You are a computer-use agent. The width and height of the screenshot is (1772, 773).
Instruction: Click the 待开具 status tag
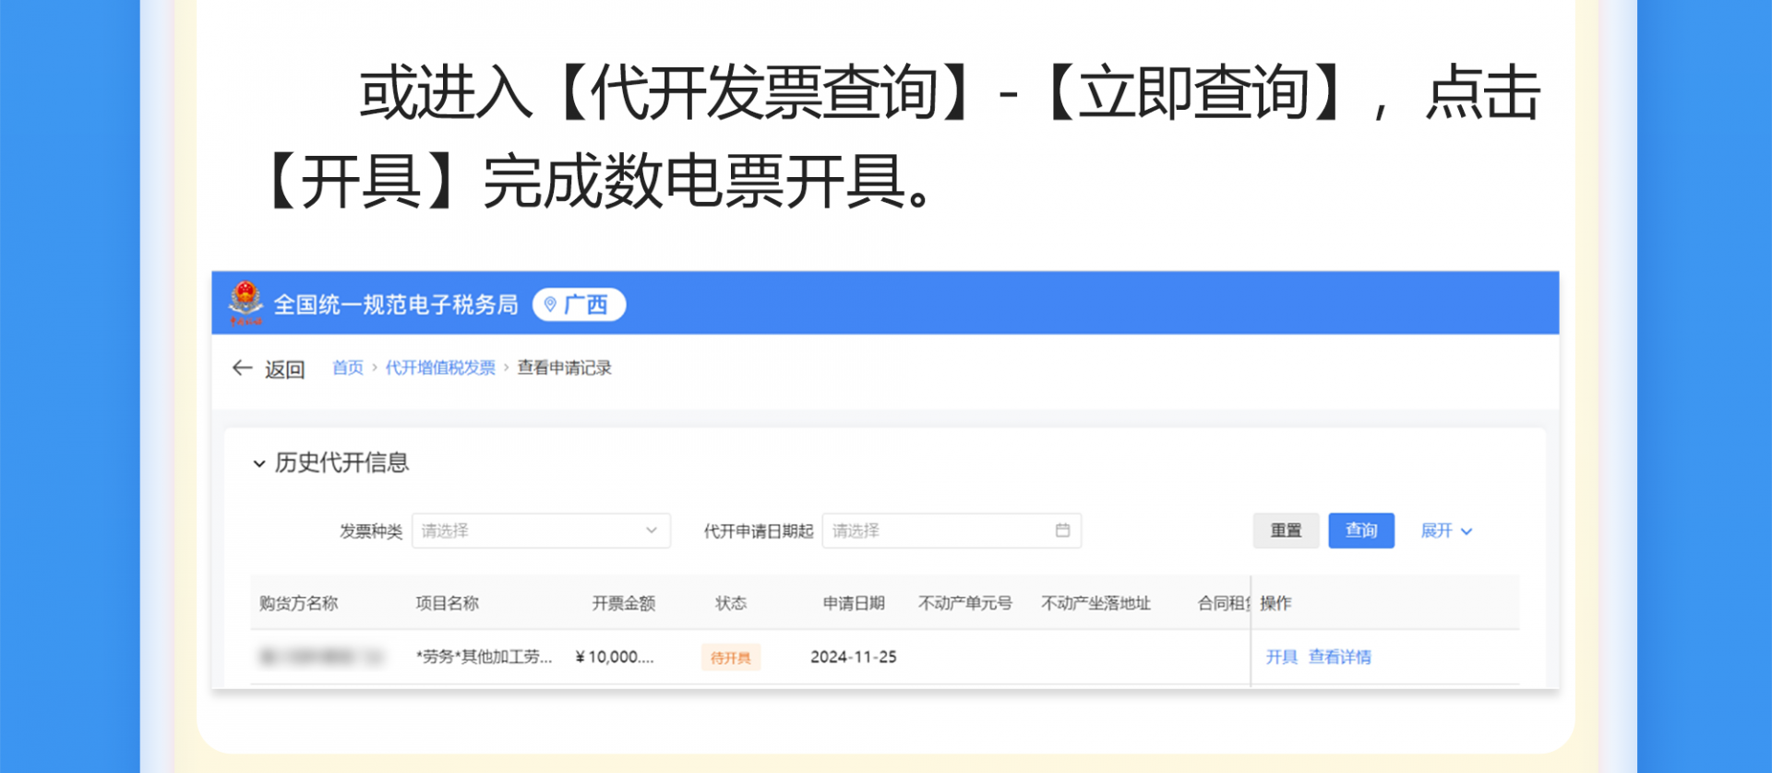730,658
